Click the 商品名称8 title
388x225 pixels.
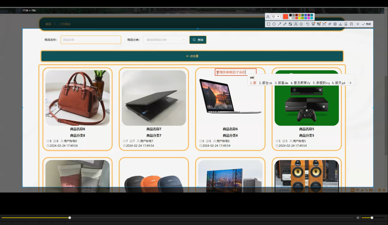point(78,129)
